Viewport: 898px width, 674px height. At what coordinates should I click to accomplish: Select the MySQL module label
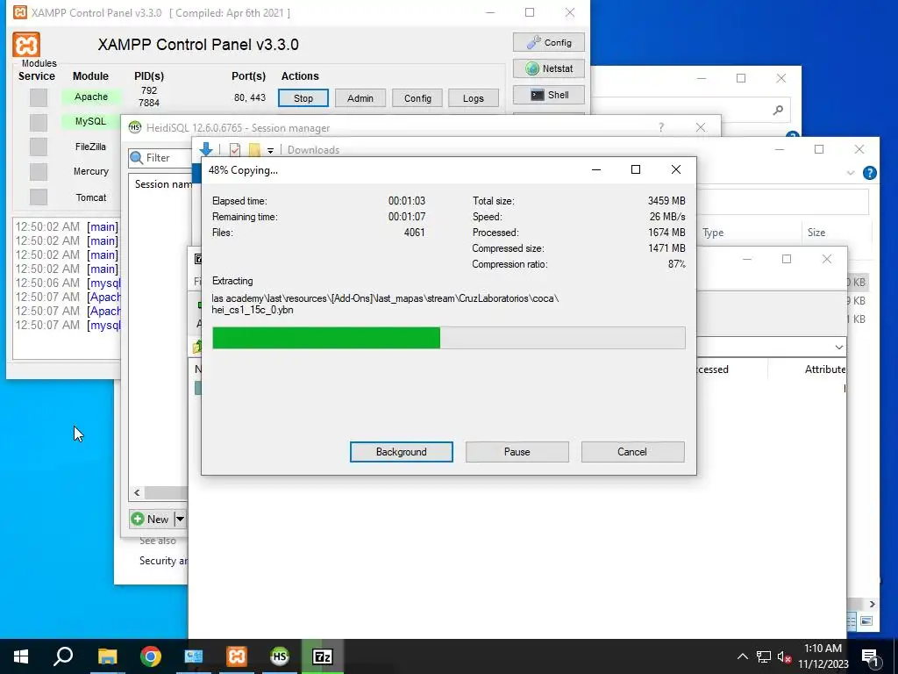coord(91,121)
